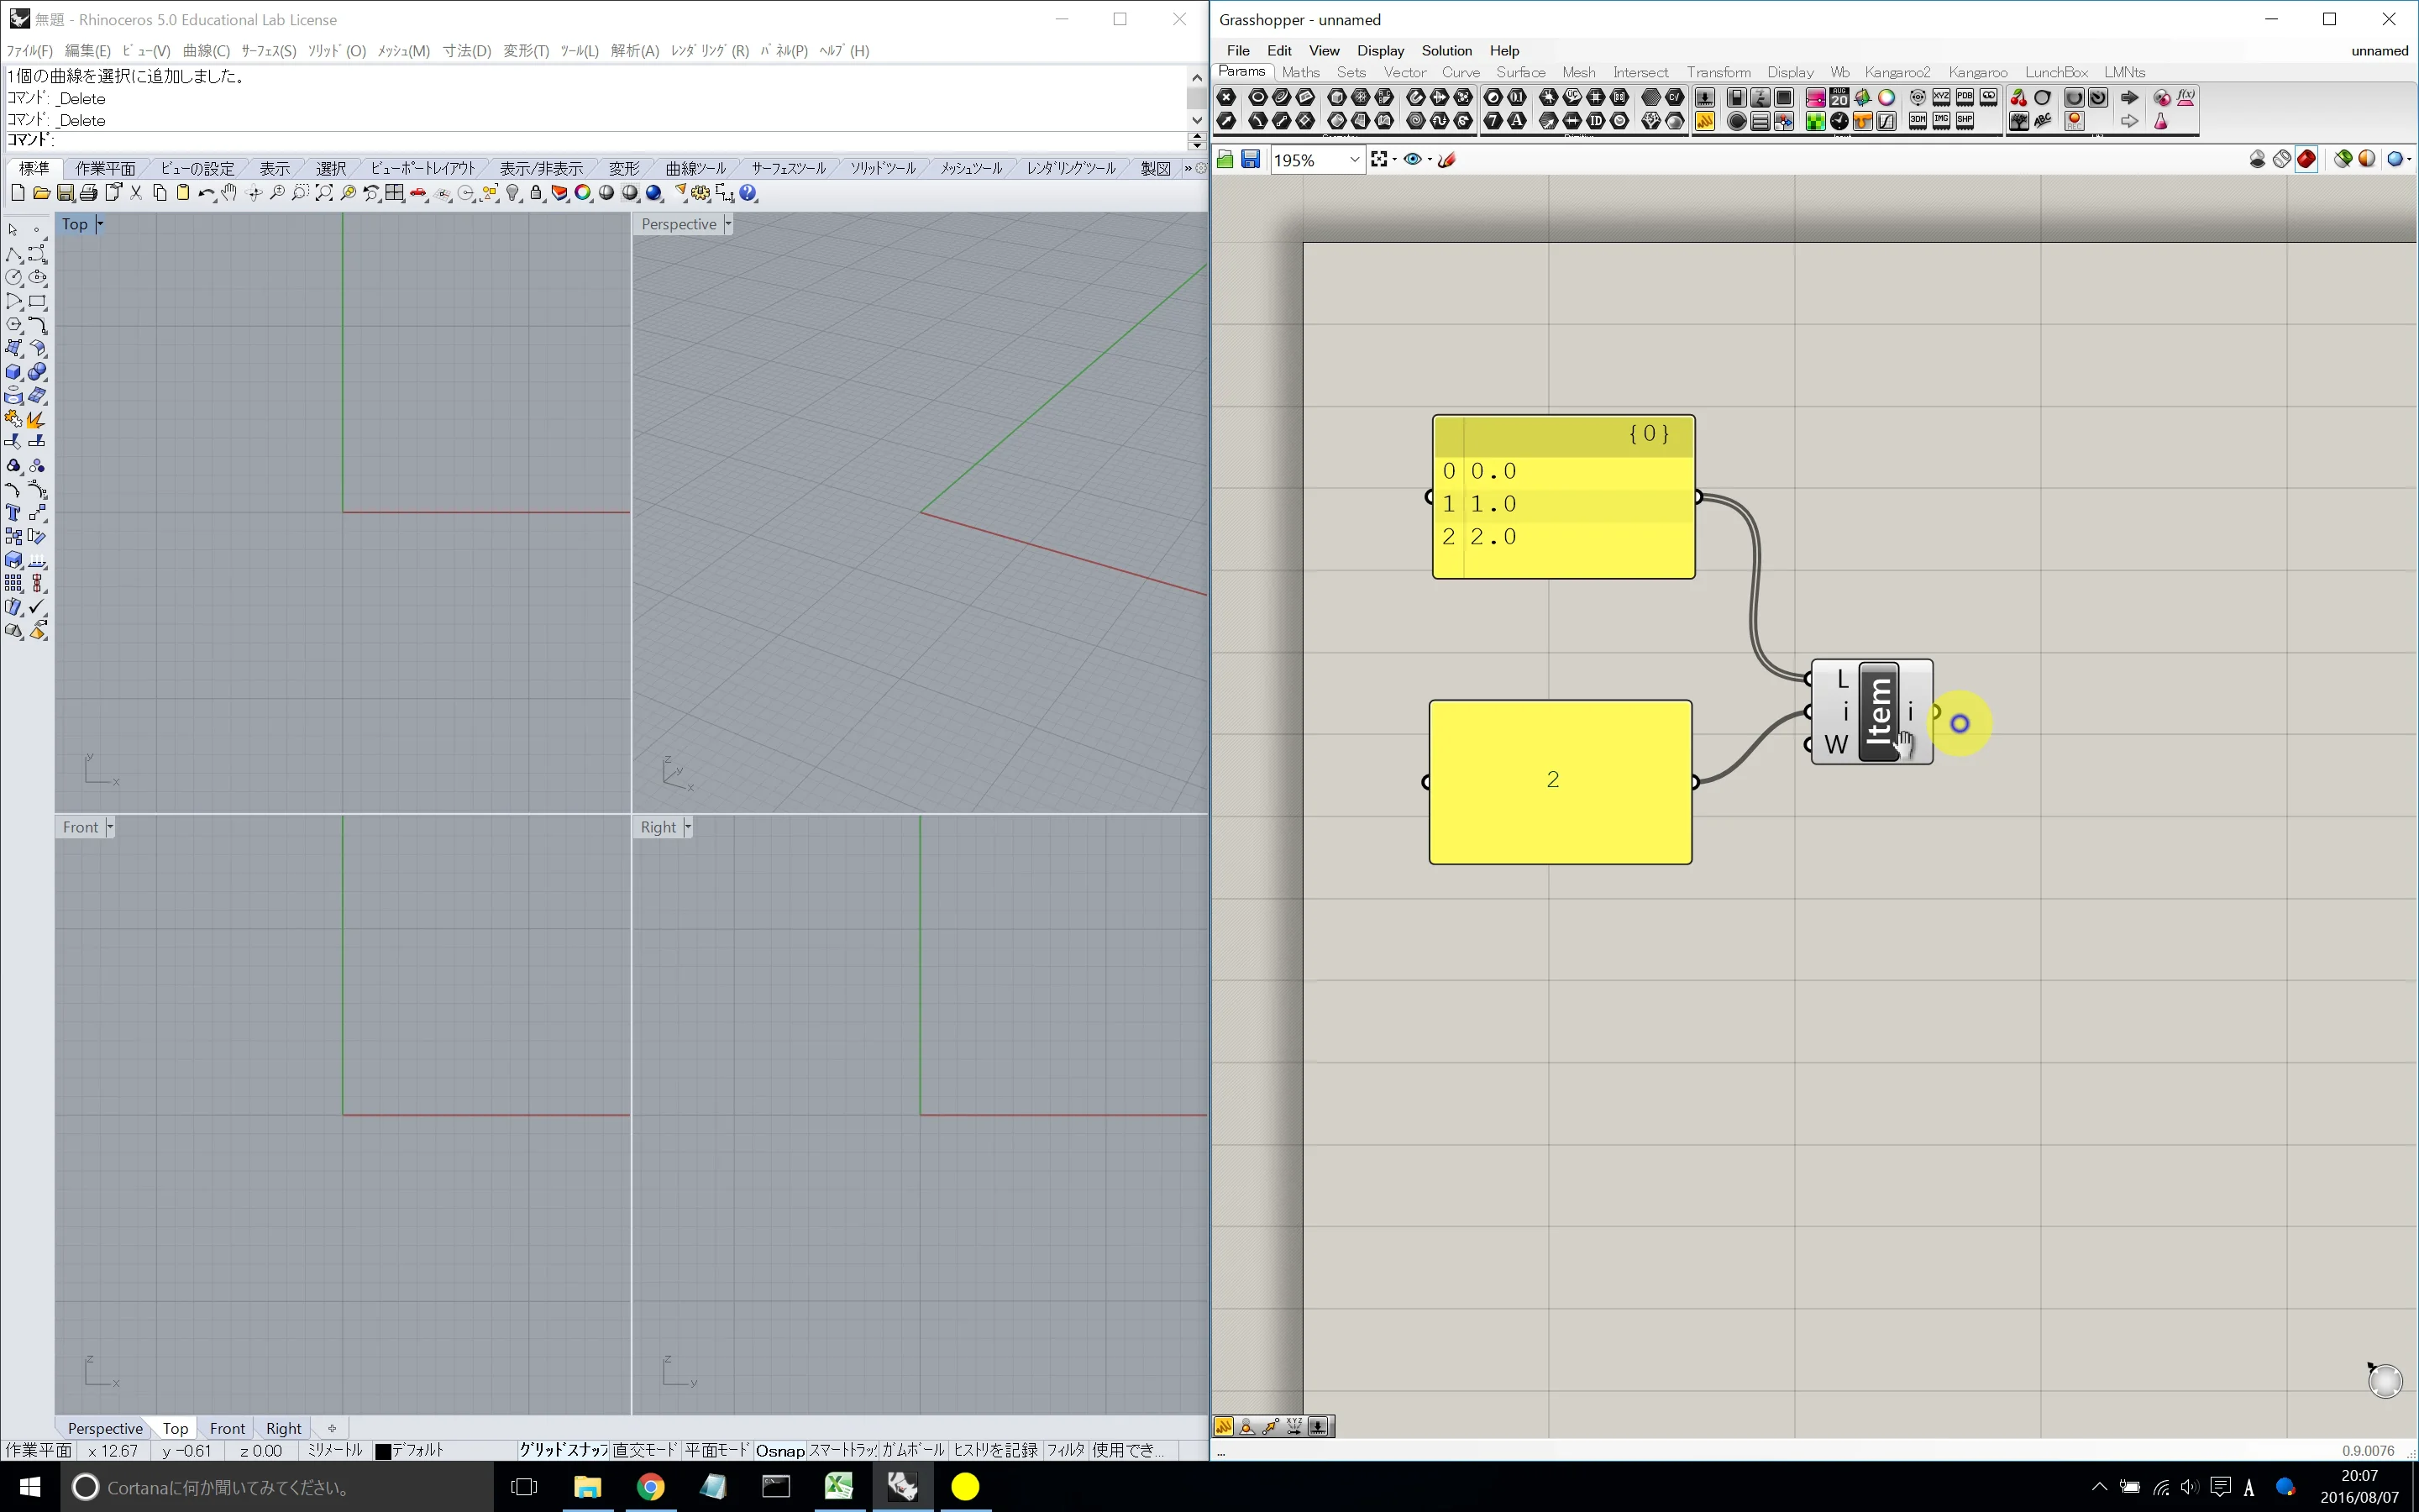Open Chrome from the Windows taskbar

651,1487
